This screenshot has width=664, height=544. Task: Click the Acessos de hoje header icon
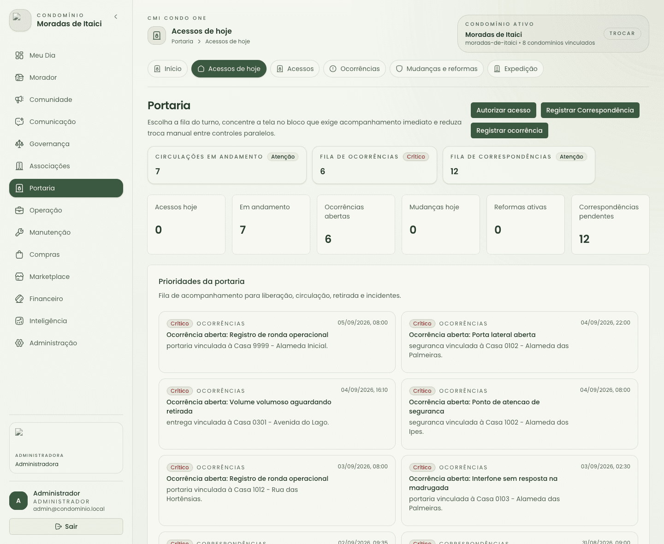pos(157,35)
